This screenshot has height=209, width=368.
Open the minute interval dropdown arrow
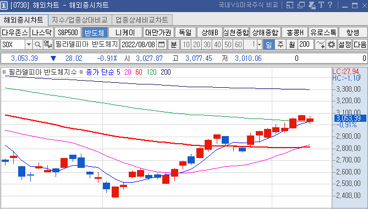click(259, 44)
